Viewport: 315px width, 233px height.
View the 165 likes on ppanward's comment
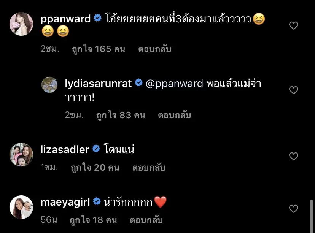[x=99, y=49]
